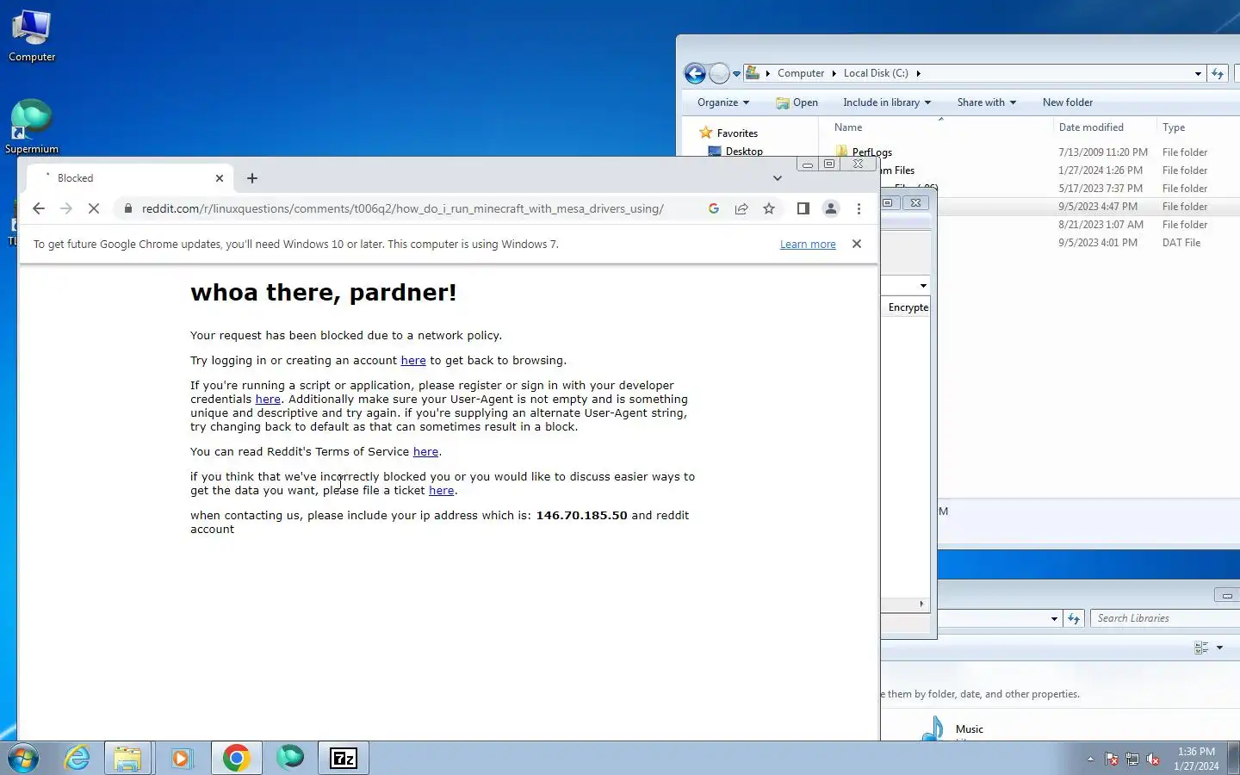The width and height of the screenshot is (1240, 775).
Task: Click Explorer's forward navigation button
Action: point(719,73)
